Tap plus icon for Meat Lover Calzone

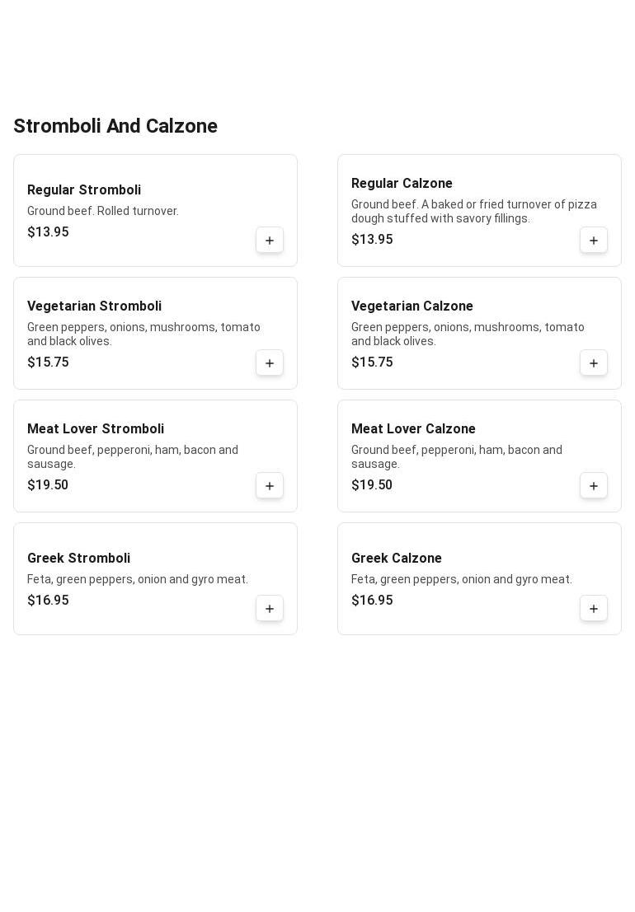click(x=594, y=486)
